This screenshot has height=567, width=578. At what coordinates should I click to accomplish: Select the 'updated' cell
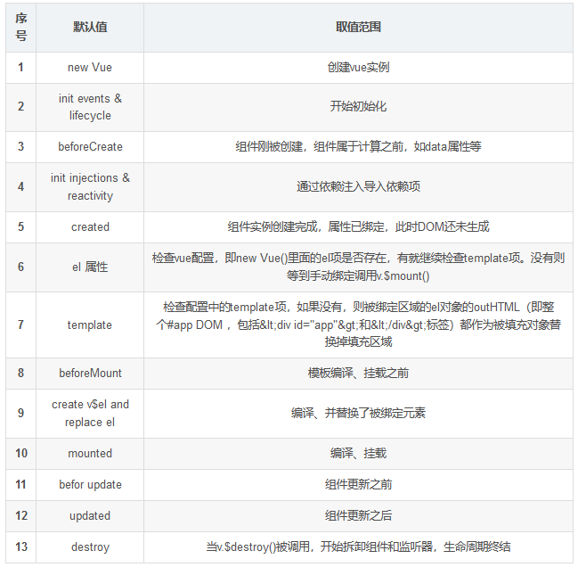tap(90, 515)
